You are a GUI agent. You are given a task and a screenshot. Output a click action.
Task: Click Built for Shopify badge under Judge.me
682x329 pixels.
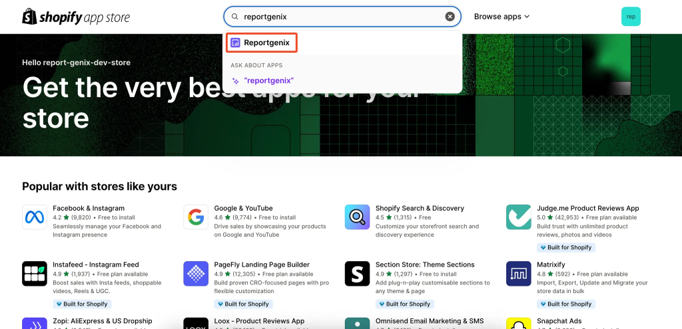click(x=566, y=247)
